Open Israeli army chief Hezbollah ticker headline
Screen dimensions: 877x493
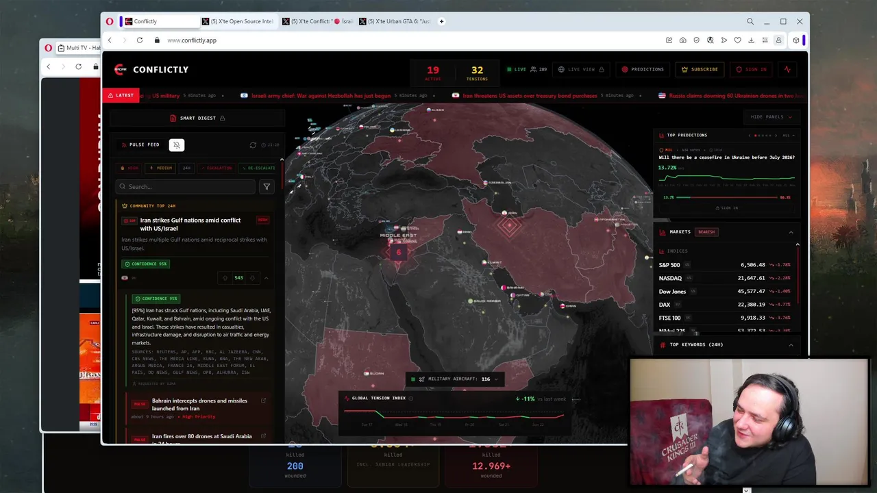321,96
